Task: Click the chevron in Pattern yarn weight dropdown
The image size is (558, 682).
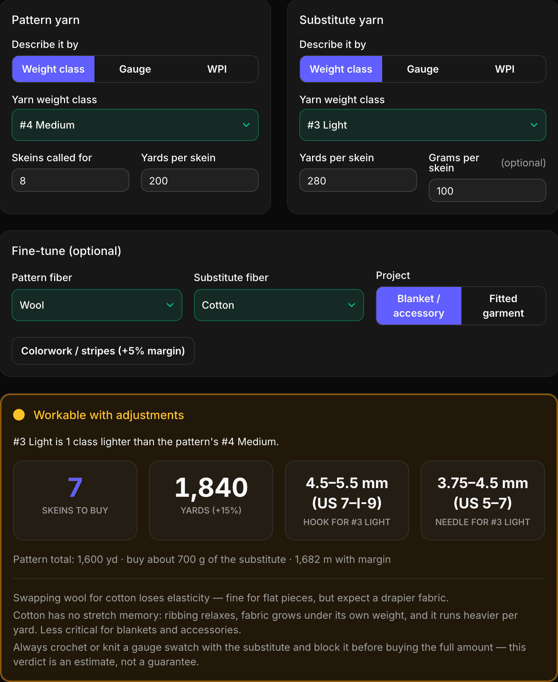Action: pyautogui.click(x=246, y=125)
